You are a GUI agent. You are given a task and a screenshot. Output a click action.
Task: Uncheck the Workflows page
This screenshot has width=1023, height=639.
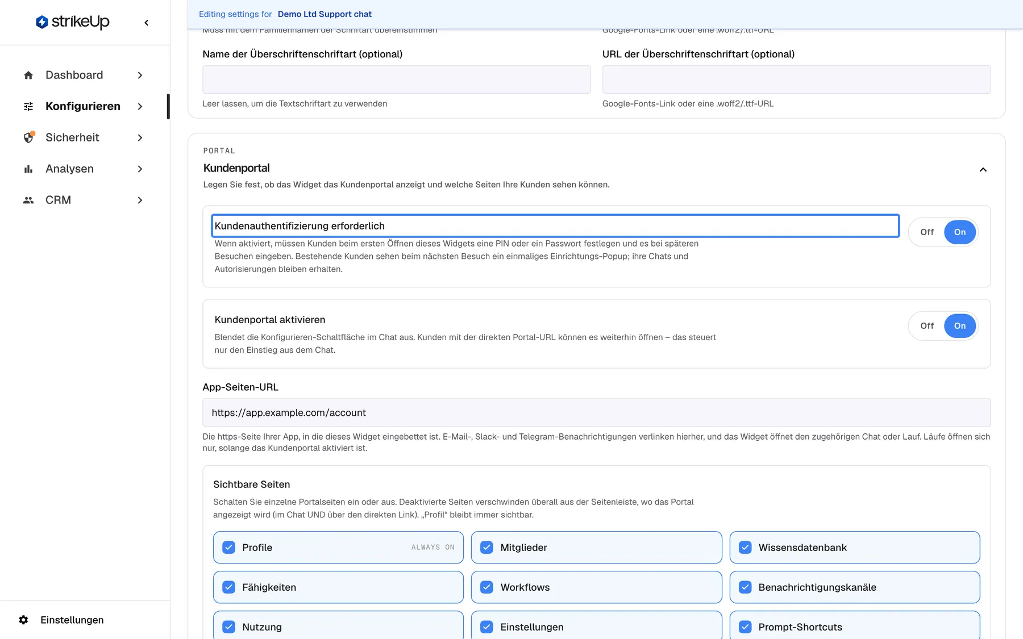486,587
